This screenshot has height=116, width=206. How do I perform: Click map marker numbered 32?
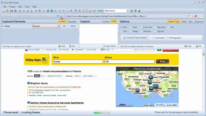pos(137,90)
